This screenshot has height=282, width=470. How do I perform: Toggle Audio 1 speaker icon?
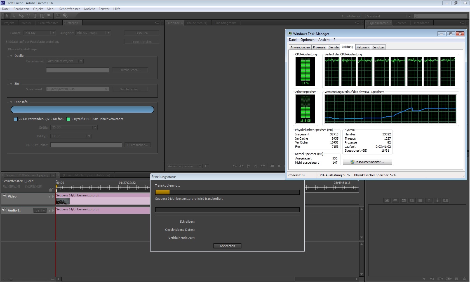point(4,210)
